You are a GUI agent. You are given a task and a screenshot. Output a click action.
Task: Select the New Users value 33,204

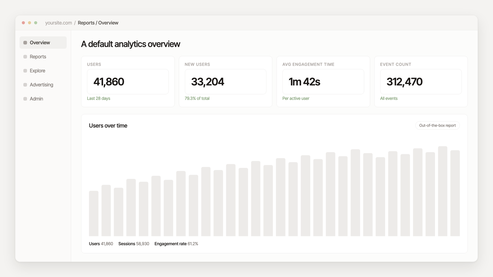(225, 82)
